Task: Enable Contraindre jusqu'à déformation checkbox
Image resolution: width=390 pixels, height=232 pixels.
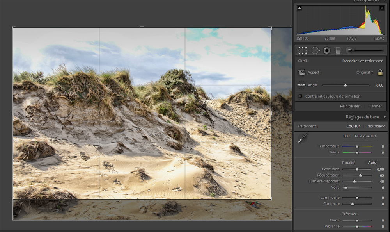Action: click(x=300, y=96)
